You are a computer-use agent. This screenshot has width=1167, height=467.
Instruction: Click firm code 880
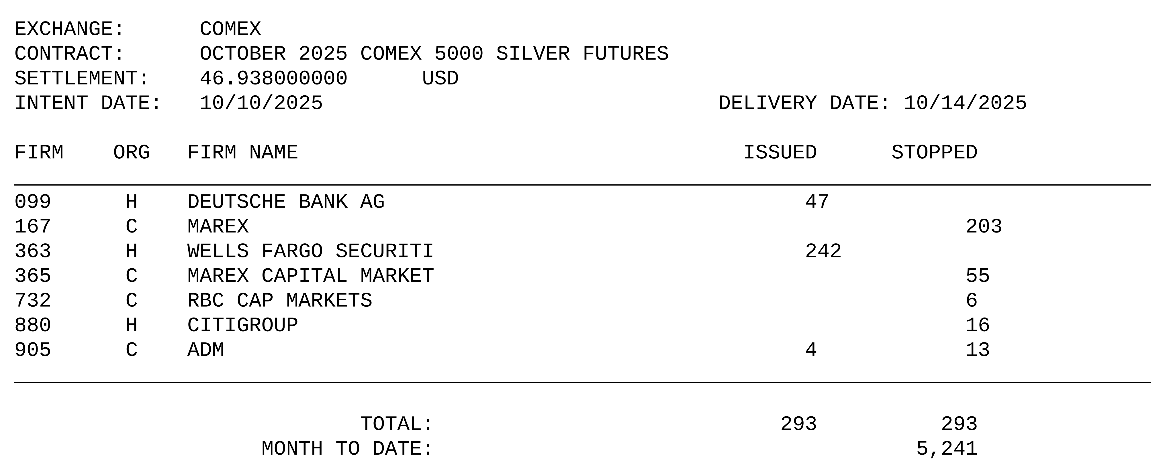(x=33, y=325)
